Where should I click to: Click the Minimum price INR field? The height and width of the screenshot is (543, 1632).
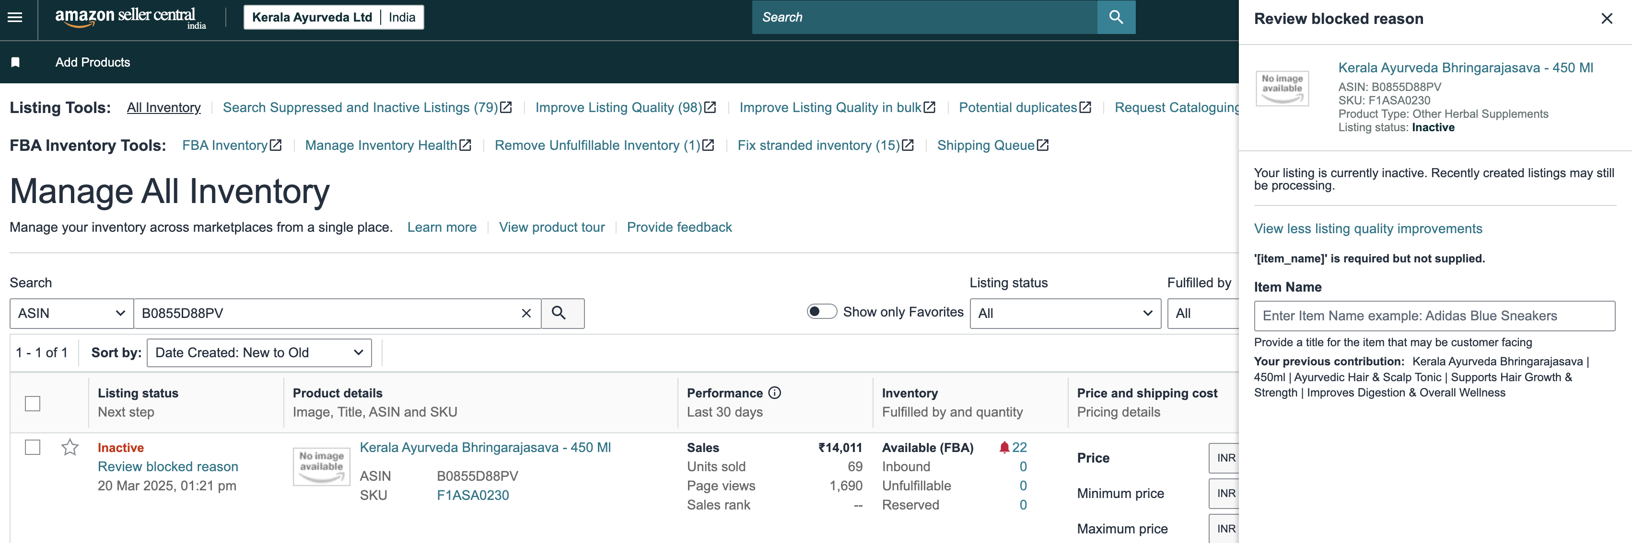pyautogui.click(x=1224, y=493)
